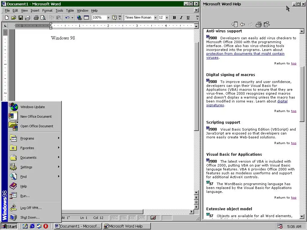Click the Select Browse Object circle button
Viewport: 307px width, 230px height.
click(x=196, y=202)
